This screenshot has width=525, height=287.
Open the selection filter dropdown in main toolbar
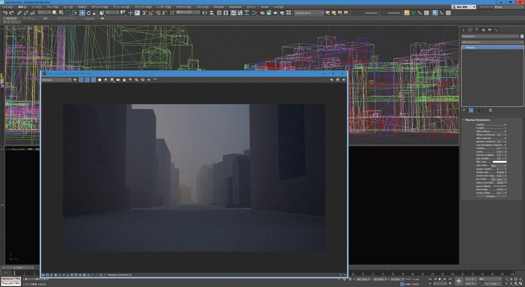pyautogui.click(x=44, y=13)
